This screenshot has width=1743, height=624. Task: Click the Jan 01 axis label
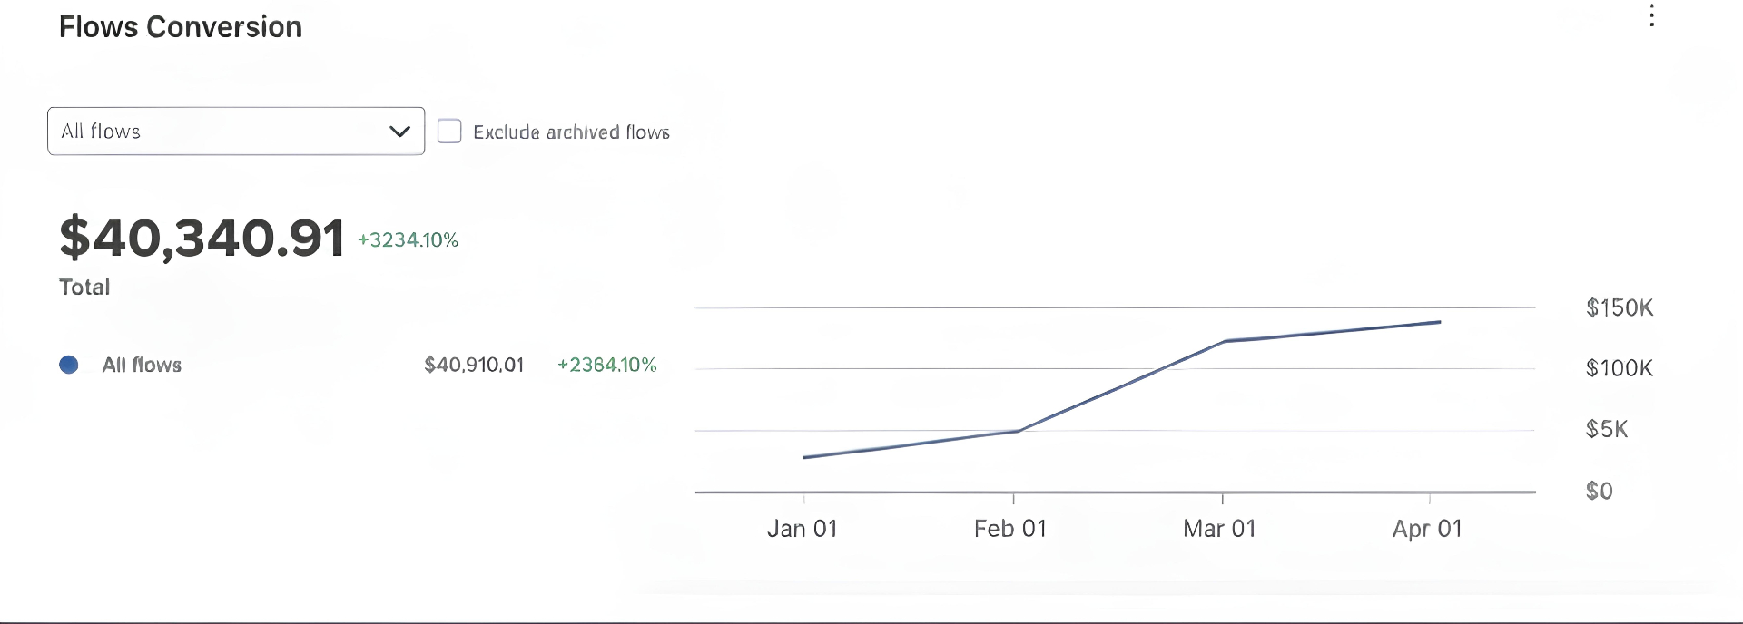pos(802,529)
